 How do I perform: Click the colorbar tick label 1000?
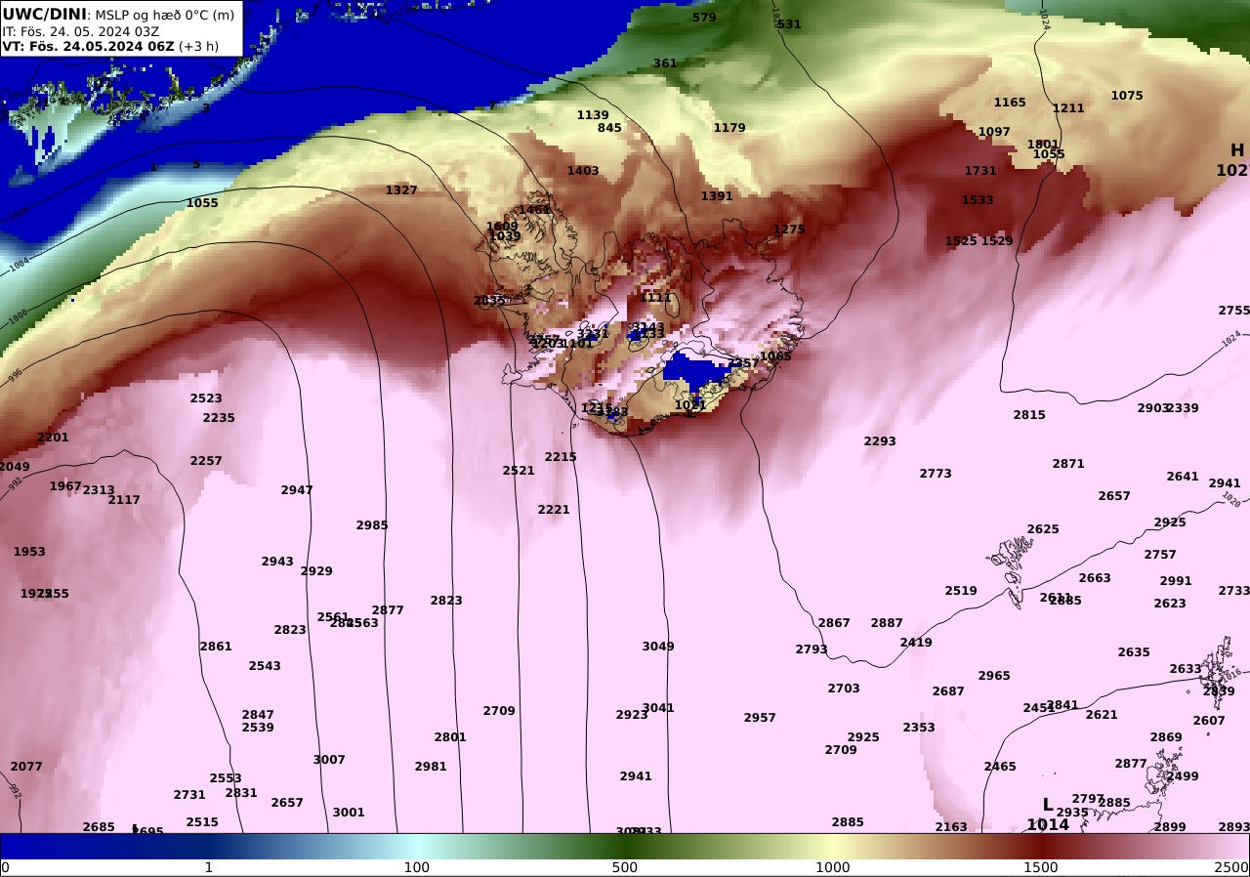(833, 867)
